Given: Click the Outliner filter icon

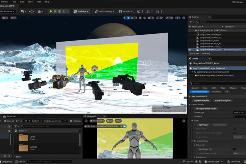Looking at the screenshot, I should (191, 22).
